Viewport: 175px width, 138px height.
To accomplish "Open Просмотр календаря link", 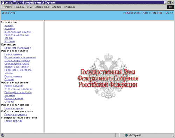I will click(18, 48).
